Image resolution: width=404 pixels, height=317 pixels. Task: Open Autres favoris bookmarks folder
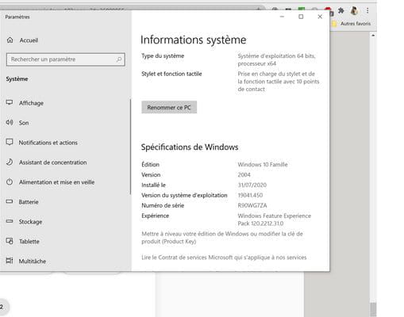[x=352, y=24]
